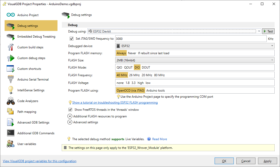Image resolution: width=280 pixels, height=167 pixels.
Task: Click the list icon in platform notice bar
Action: pos(65,148)
